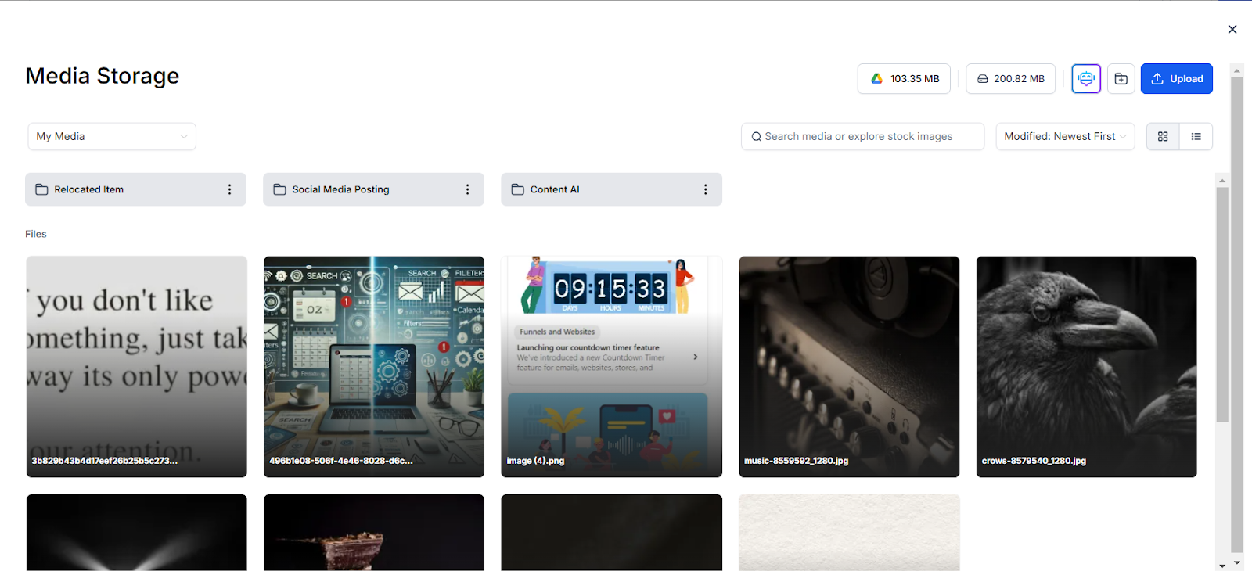Switch to list view
Viewport: 1252px width, 582px height.
(x=1196, y=136)
